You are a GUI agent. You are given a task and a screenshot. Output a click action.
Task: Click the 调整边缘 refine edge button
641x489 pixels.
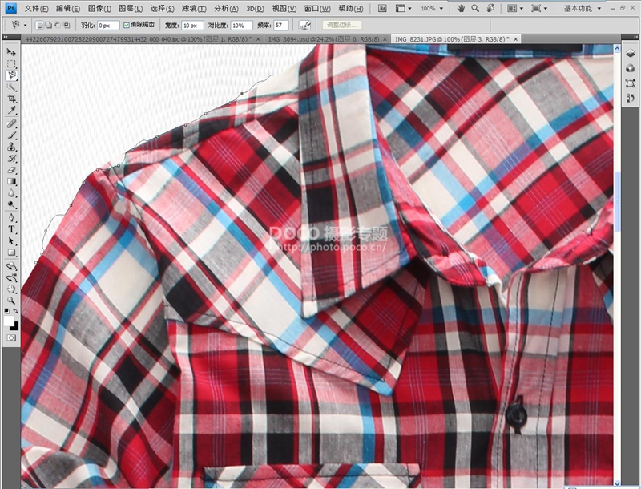click(342, 25)
